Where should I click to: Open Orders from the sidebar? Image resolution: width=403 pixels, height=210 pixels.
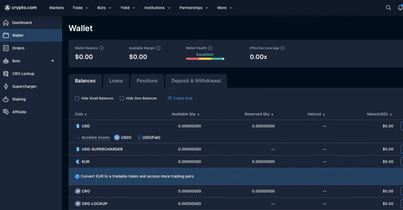31,48
